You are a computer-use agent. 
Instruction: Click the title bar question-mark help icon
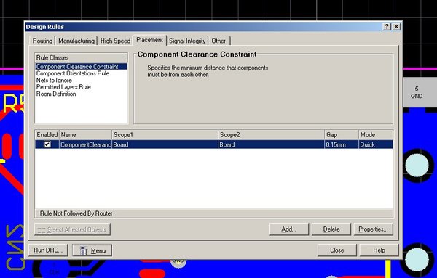click(x=387, y=27)
